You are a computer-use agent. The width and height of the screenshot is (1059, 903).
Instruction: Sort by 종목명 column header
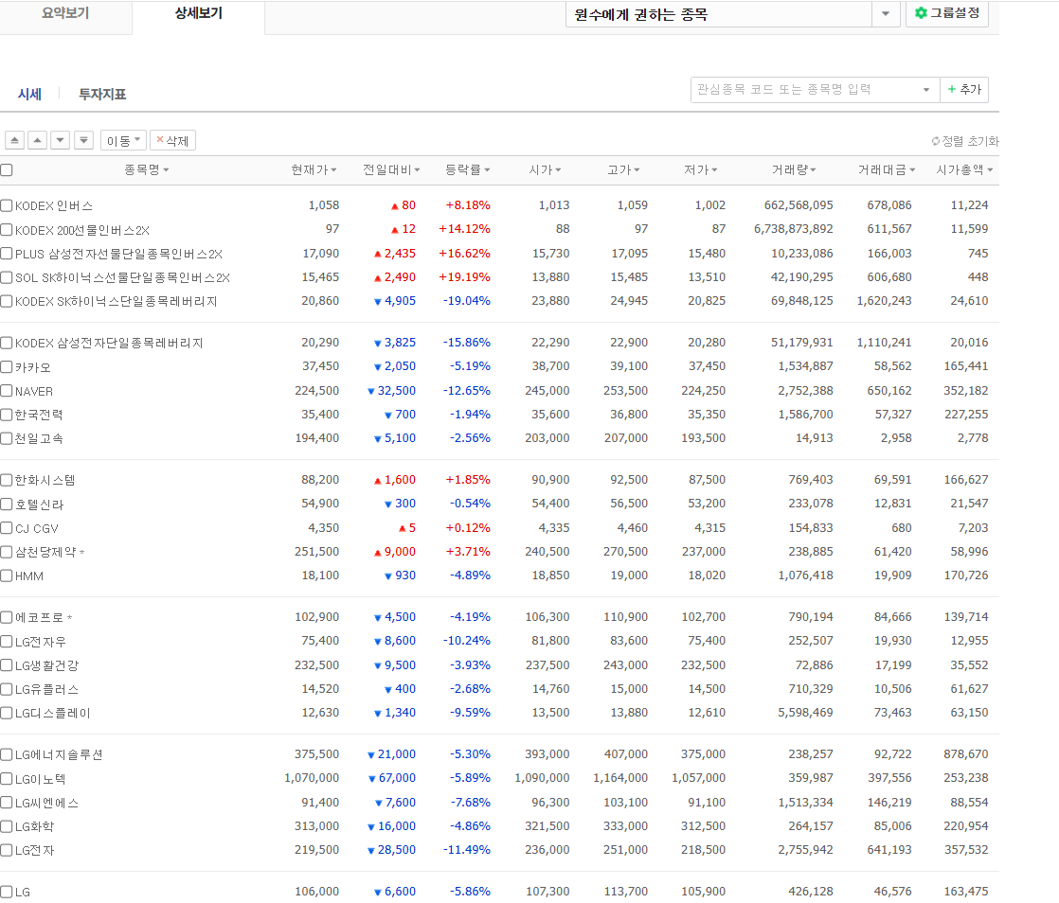point(147,169)
